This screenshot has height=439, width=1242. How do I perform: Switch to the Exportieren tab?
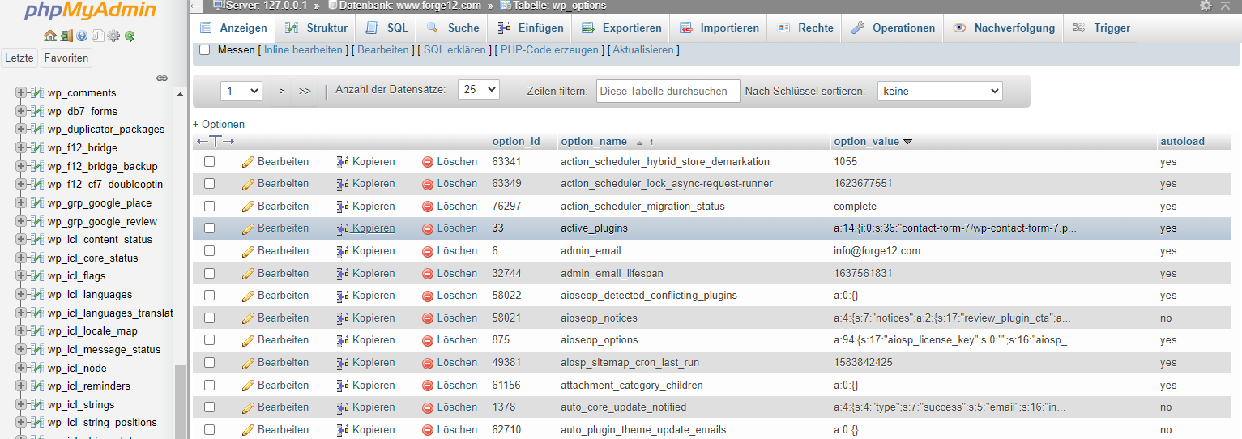coord(622,28)
